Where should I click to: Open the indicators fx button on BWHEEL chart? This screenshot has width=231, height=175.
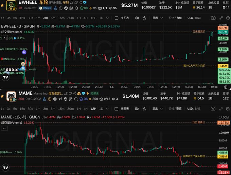(144, 18)
